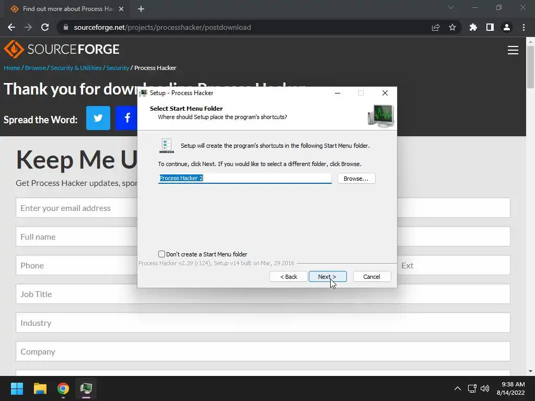Click the address bar URL
The image size is (535, 401).
[162, 27]
